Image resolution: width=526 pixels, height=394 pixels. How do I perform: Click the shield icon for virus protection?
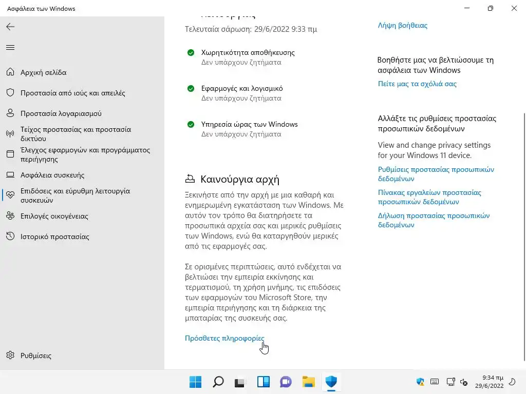[10, 92]
